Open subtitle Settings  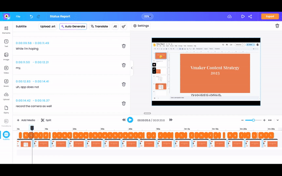tap(141, 26)
